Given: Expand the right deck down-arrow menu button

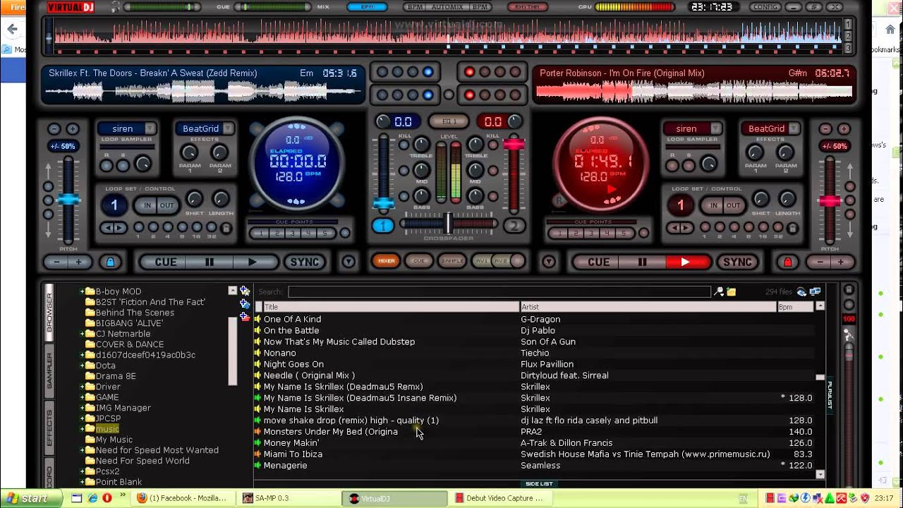Looking at the screenshot, I should [x=549, y=262].
